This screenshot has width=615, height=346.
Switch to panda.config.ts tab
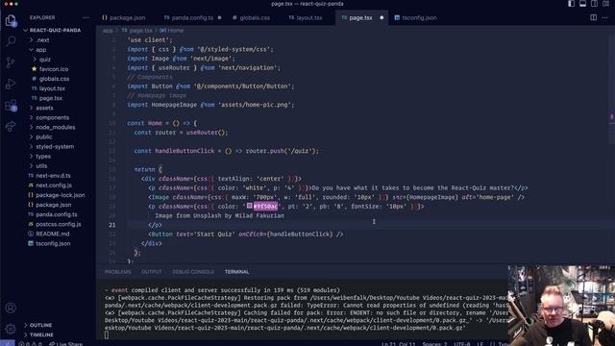coord(192,17)
